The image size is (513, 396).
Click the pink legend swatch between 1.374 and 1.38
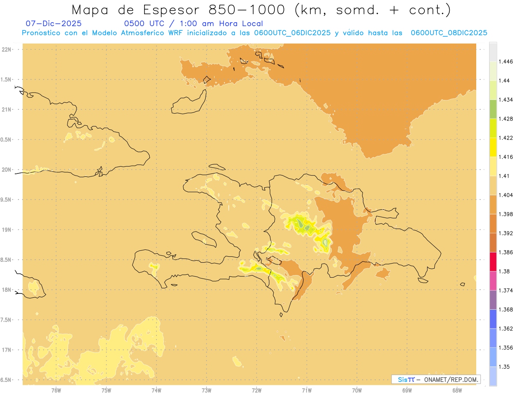pos(493,281)
